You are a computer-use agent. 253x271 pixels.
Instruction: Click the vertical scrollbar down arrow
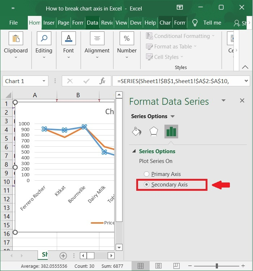[x=119, y=247]
